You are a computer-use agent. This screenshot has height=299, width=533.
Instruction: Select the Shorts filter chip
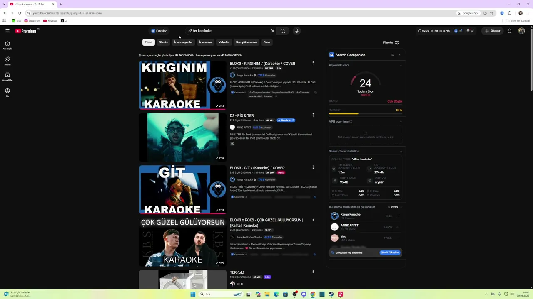pos(163,42)
